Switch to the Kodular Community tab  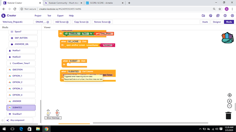(64, 3)
